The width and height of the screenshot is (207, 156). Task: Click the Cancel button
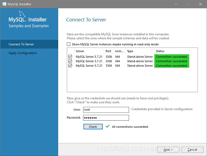coord(192,150)
